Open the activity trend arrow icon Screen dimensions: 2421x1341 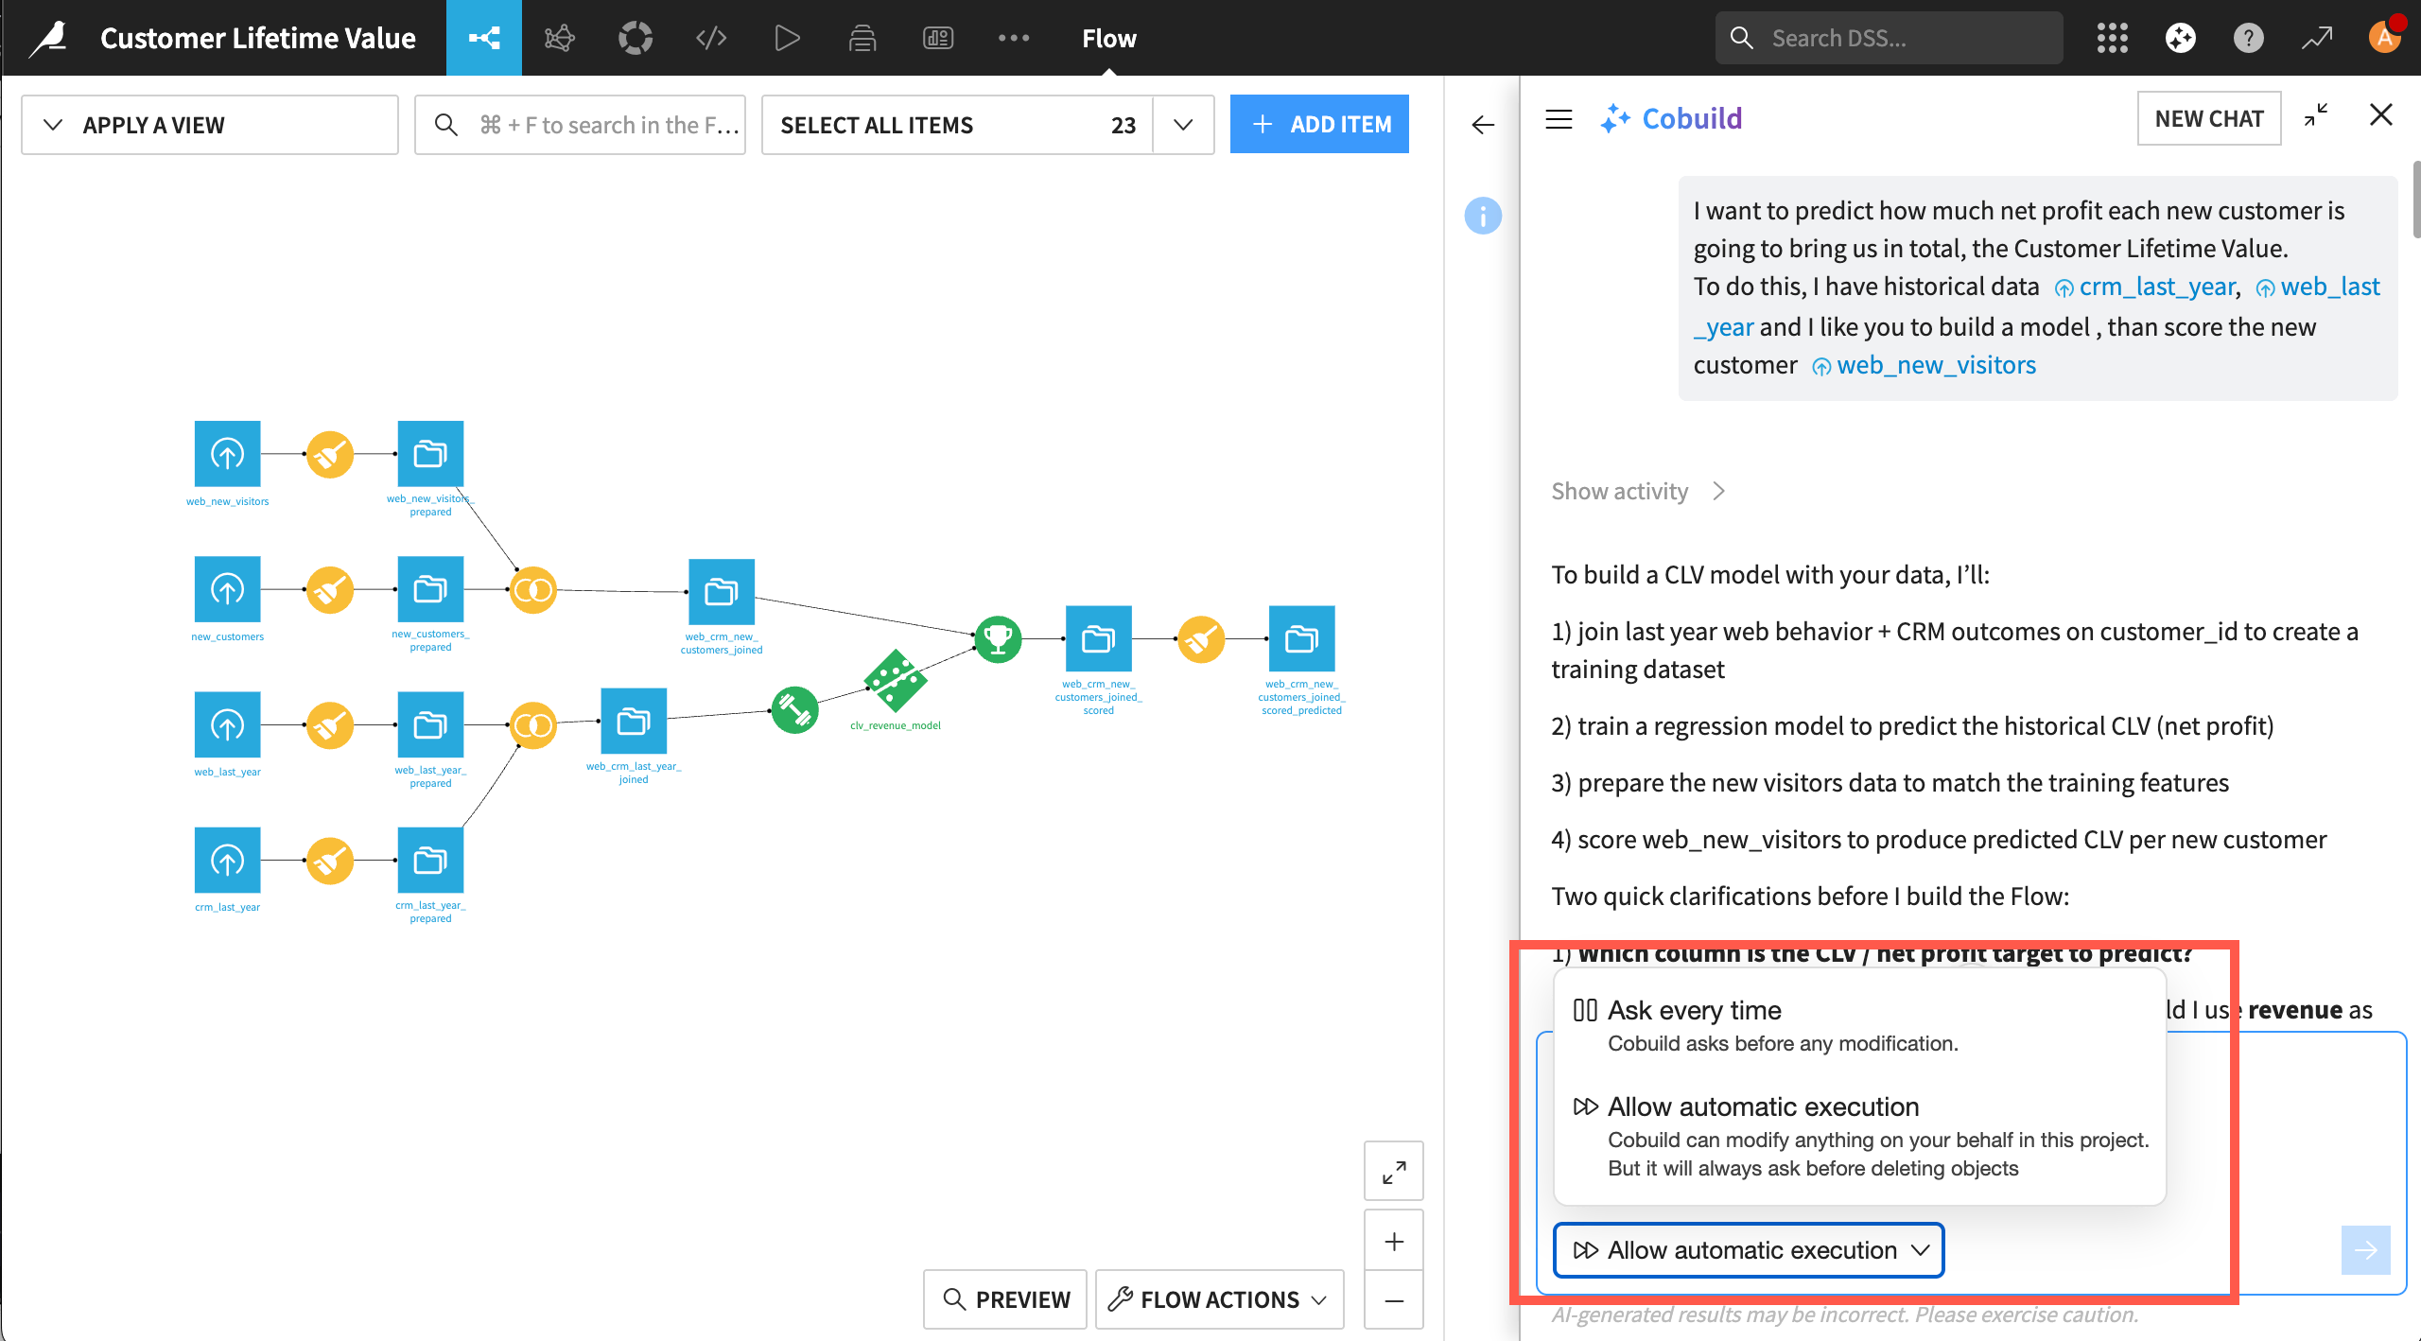tap(2316, 38)
